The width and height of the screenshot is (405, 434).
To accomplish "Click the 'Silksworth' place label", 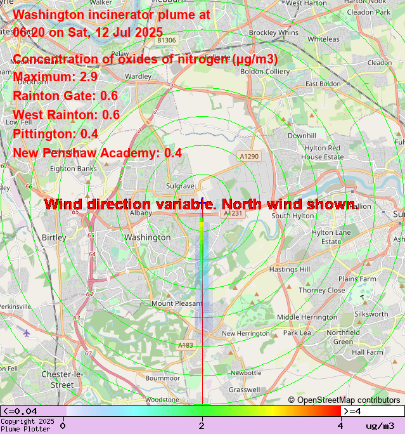I will pos(371,314).
